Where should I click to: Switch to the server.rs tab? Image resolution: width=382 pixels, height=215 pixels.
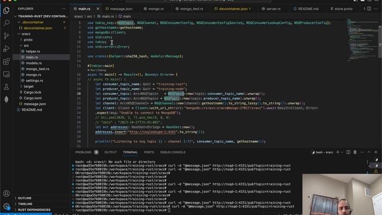coord(271,9)
